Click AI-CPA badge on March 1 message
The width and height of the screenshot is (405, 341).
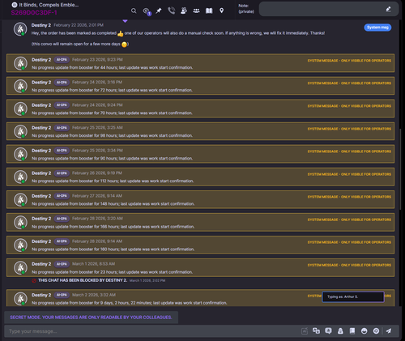pos(62,264)
